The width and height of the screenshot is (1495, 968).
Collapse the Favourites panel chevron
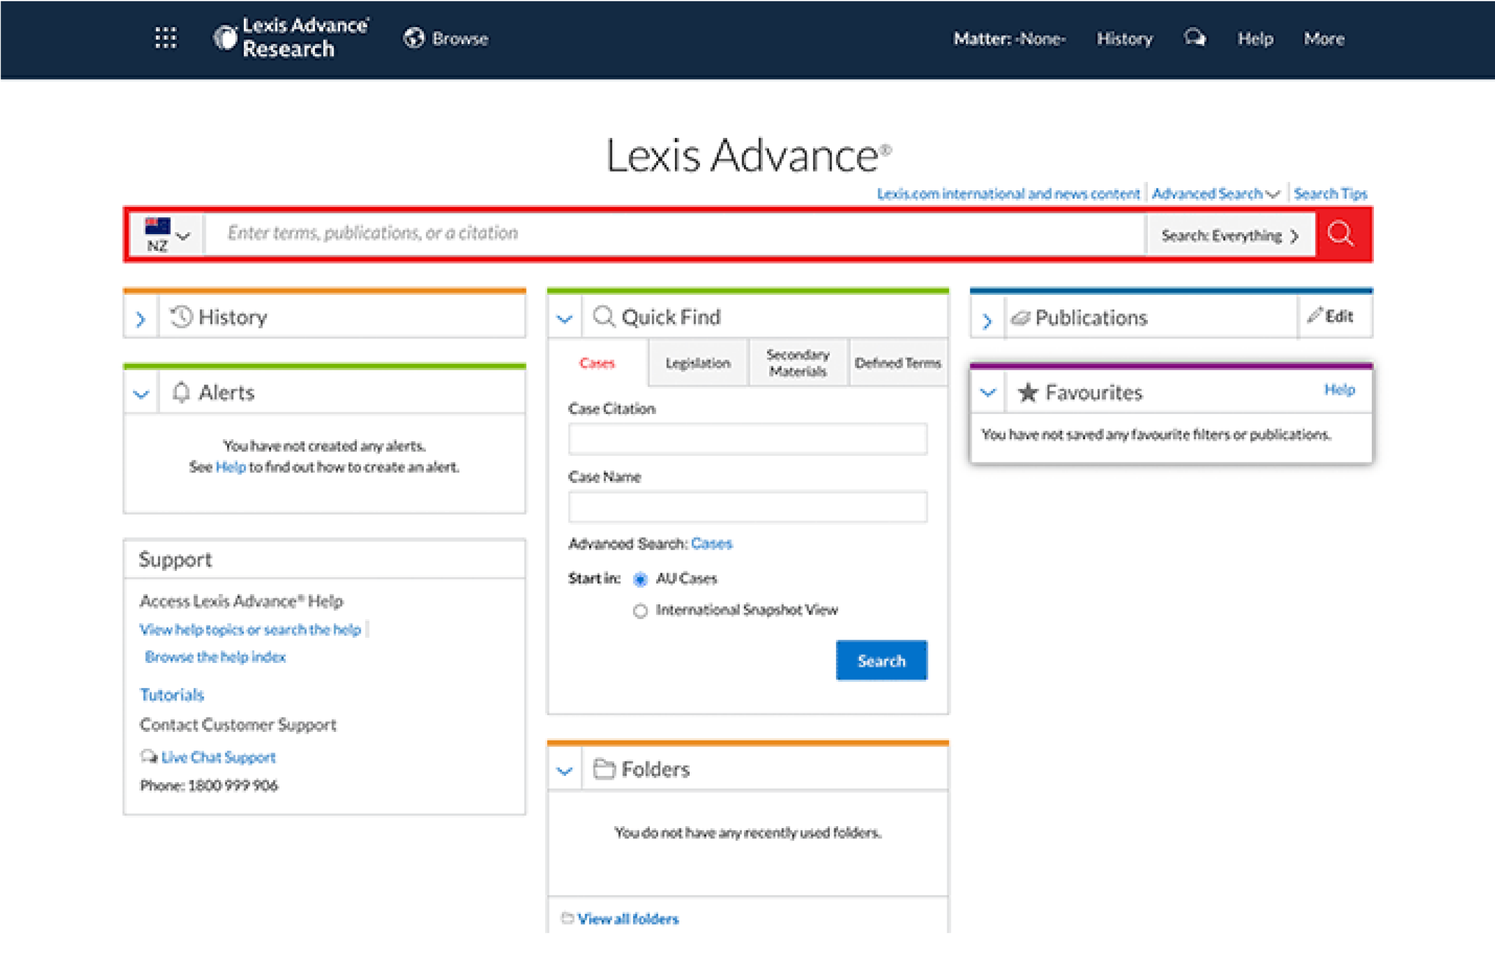click(988, 391)
